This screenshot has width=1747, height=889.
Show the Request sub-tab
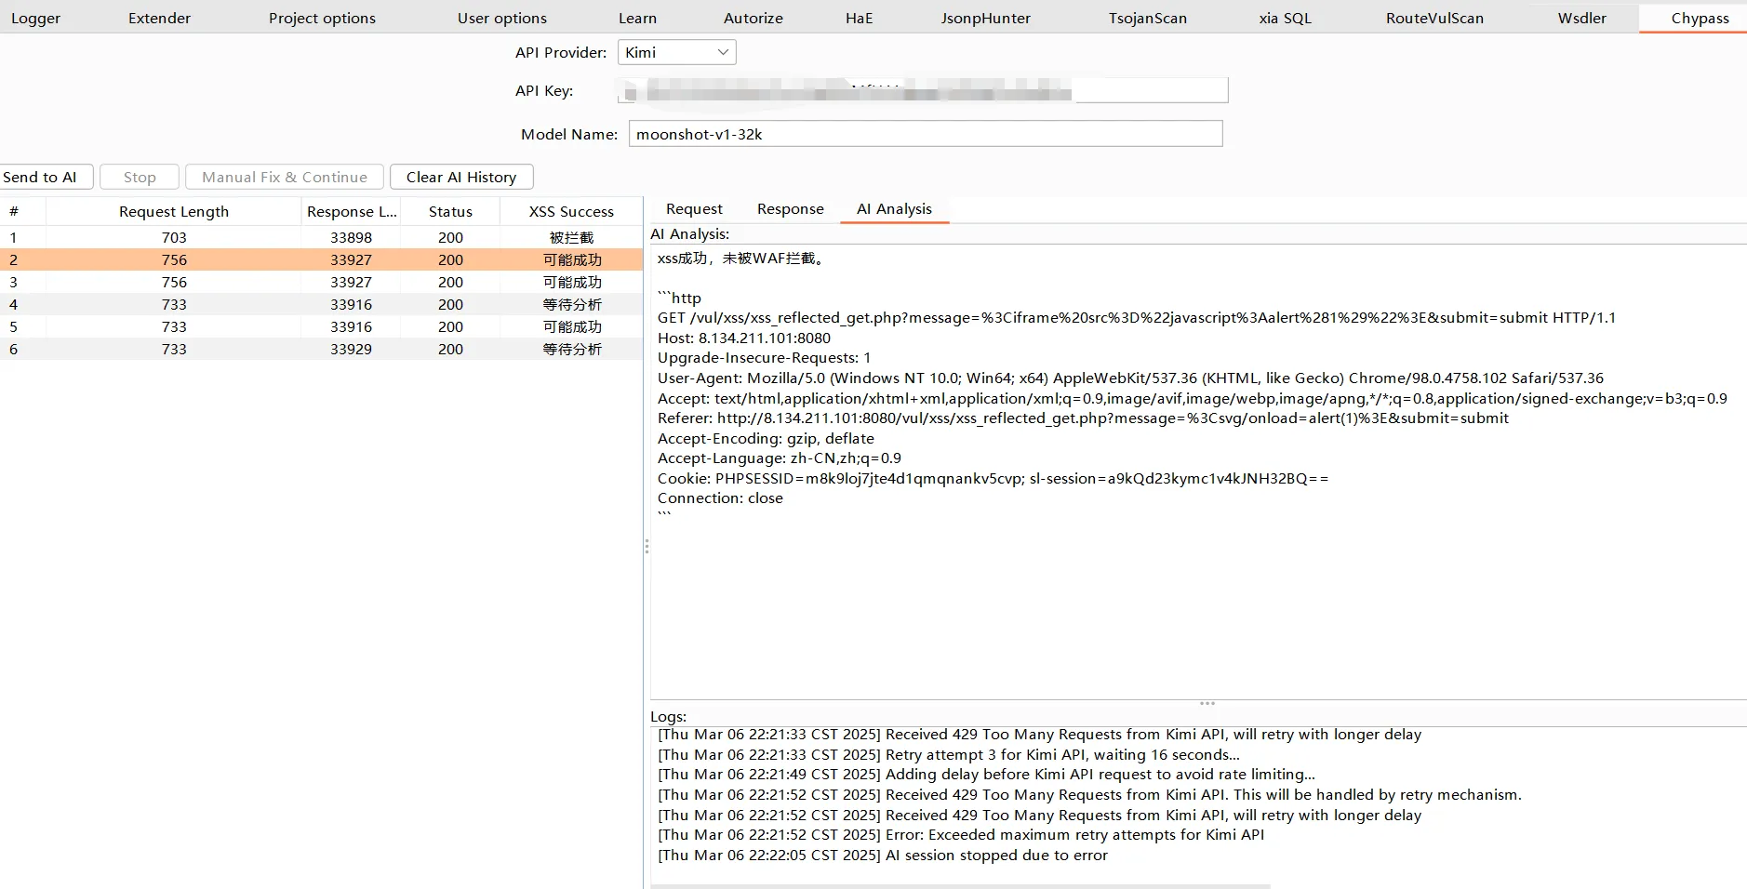point(694,209)
